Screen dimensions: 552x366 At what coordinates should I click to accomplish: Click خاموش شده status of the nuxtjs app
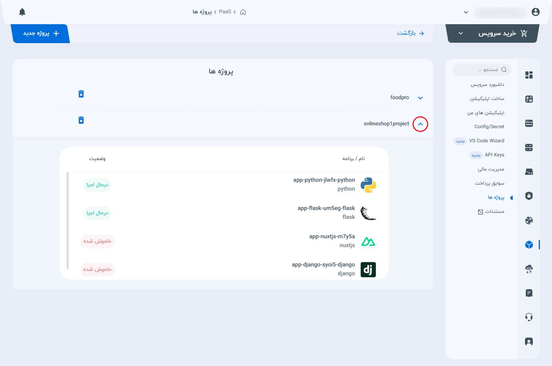(97, 241)
